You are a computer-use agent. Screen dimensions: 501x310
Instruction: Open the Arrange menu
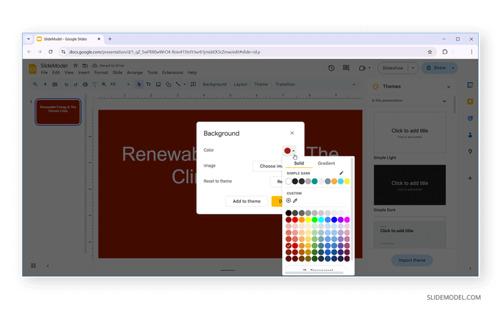coord(135,72)
